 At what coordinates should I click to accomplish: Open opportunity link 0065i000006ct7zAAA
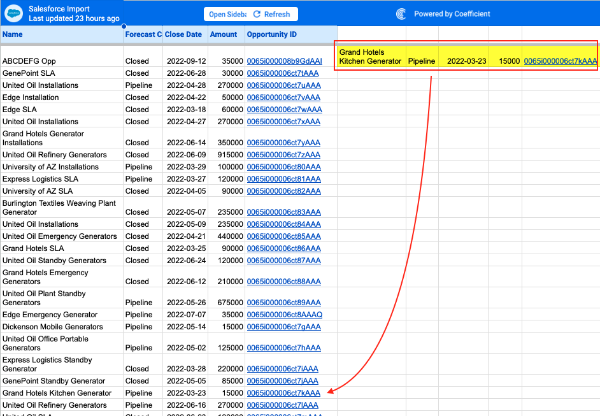click(x=283, y=155)
